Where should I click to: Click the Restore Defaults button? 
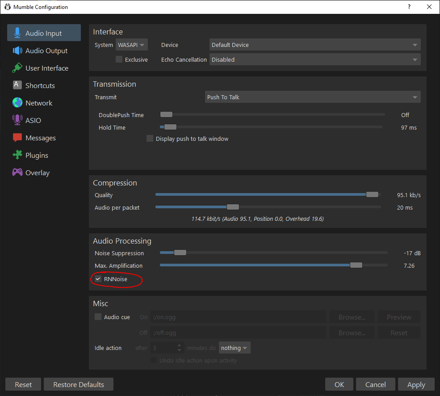[79, 384]
